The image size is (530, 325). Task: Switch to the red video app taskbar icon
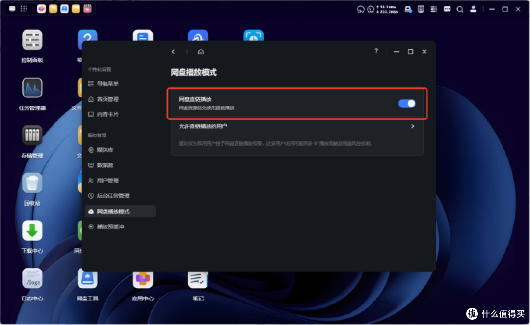pos(87,9)
